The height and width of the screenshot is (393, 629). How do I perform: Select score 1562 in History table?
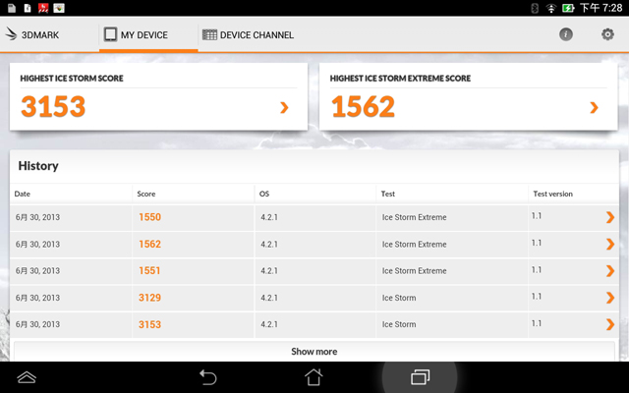pos(149,244)
